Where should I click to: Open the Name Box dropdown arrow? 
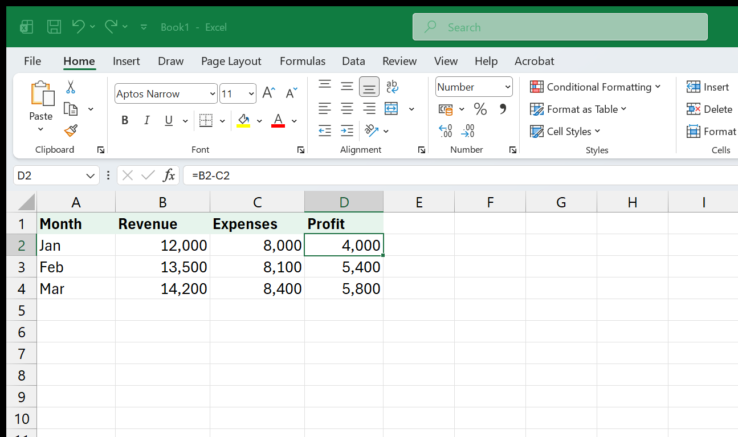click(x=90, y=175)
